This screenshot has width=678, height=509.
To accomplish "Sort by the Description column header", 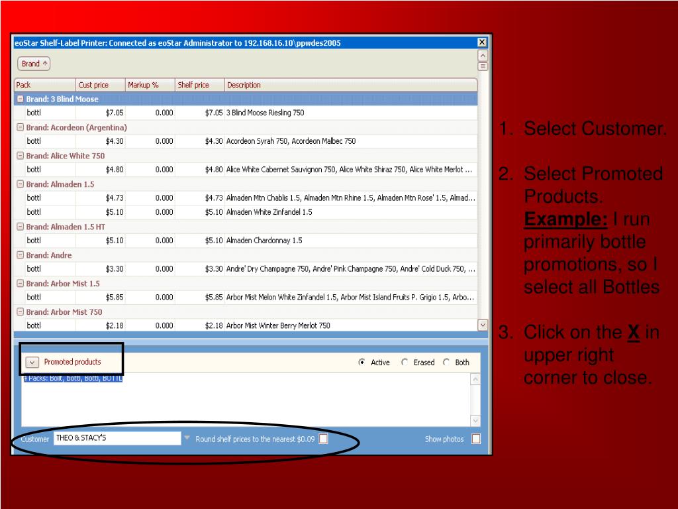I will [351, 85].
